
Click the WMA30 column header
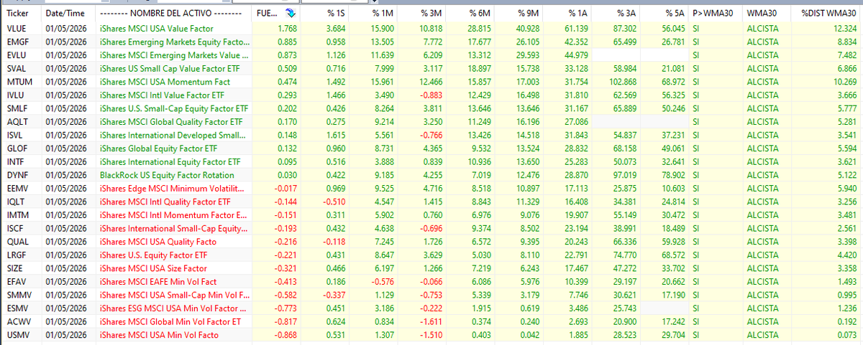pyautogui.click(x=768, y=14)
